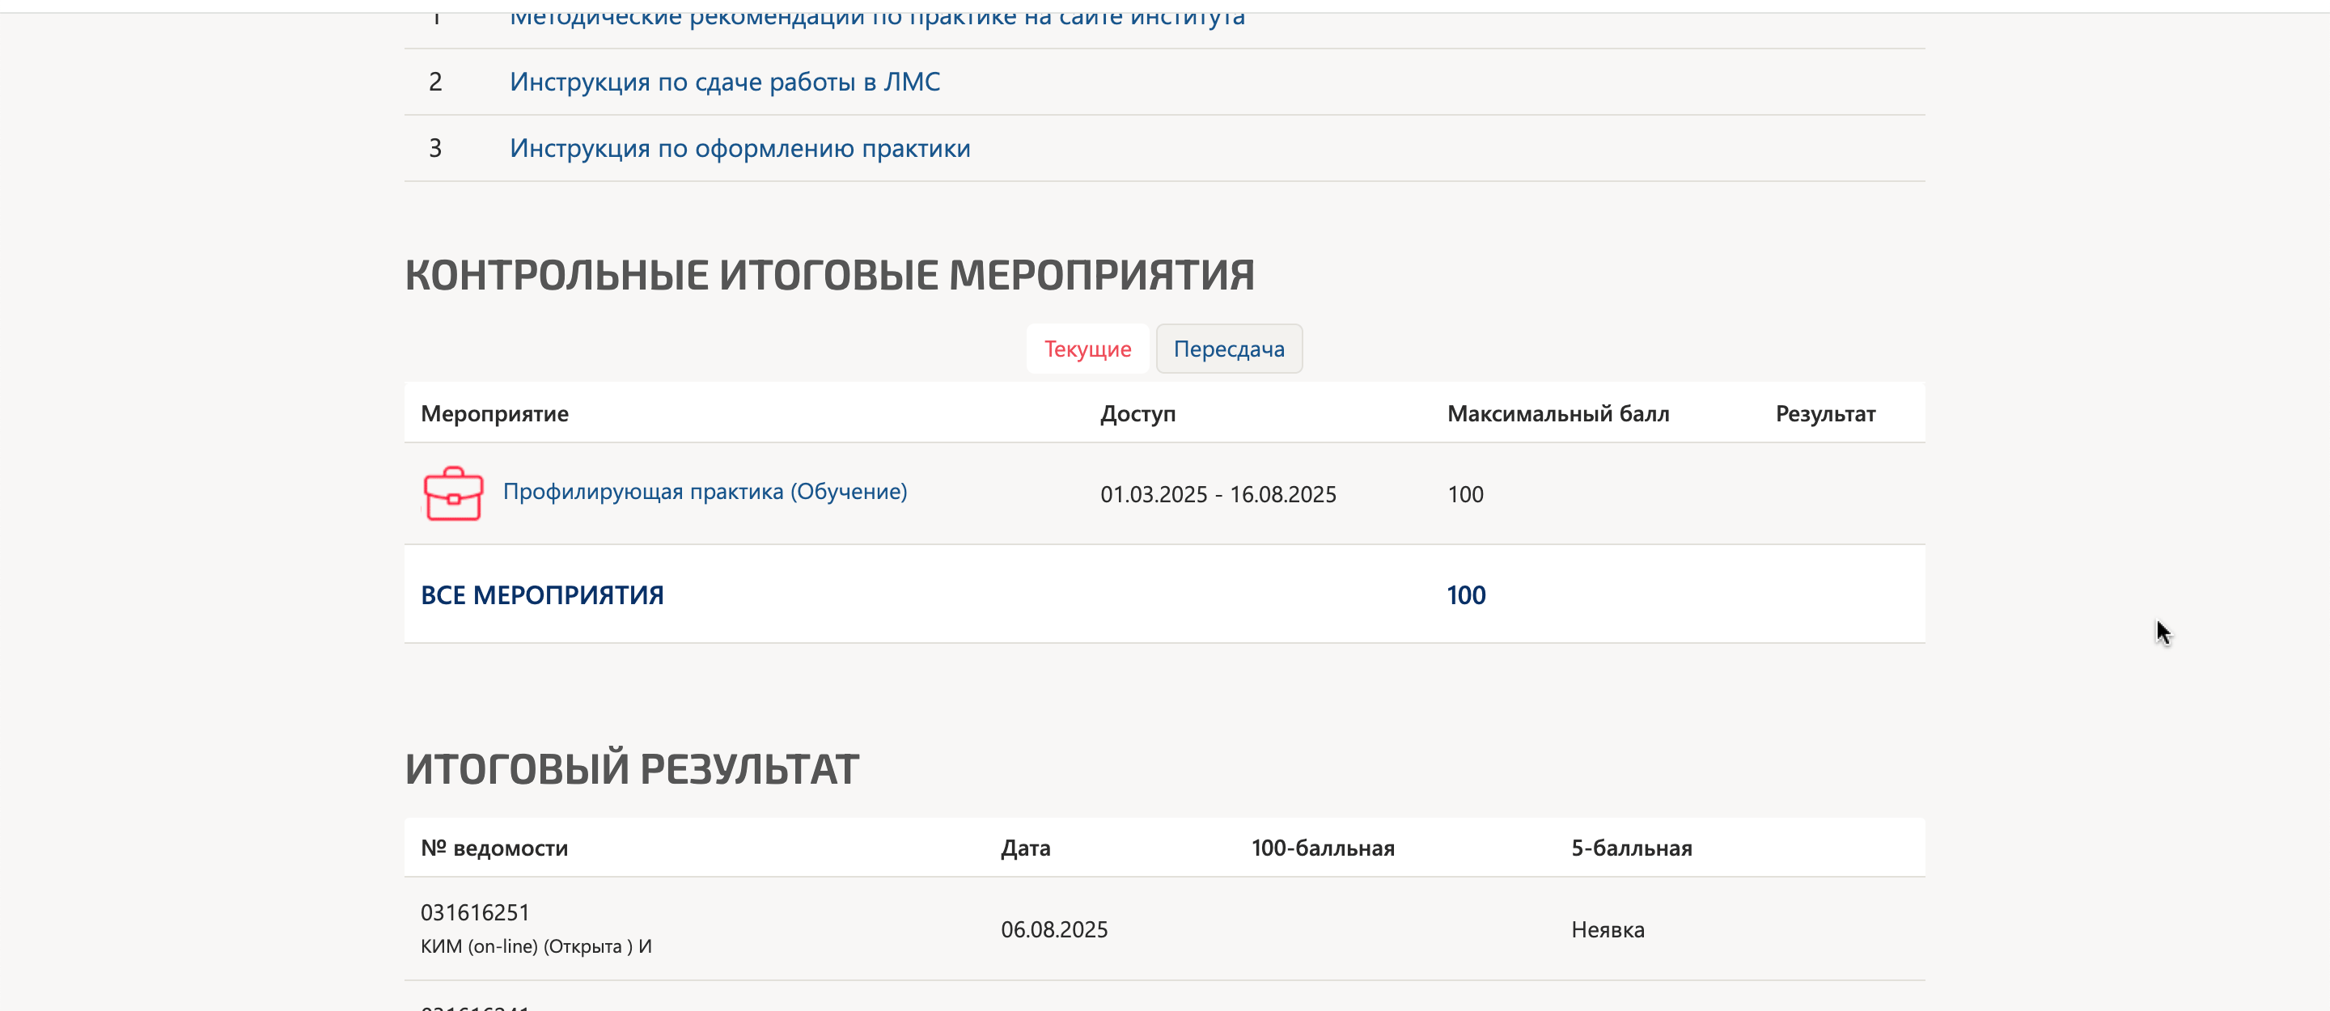The width and height of the screenshot is (2330, 1011).
Task: Click the Мероприятие column header
Action: pos(495,414)
